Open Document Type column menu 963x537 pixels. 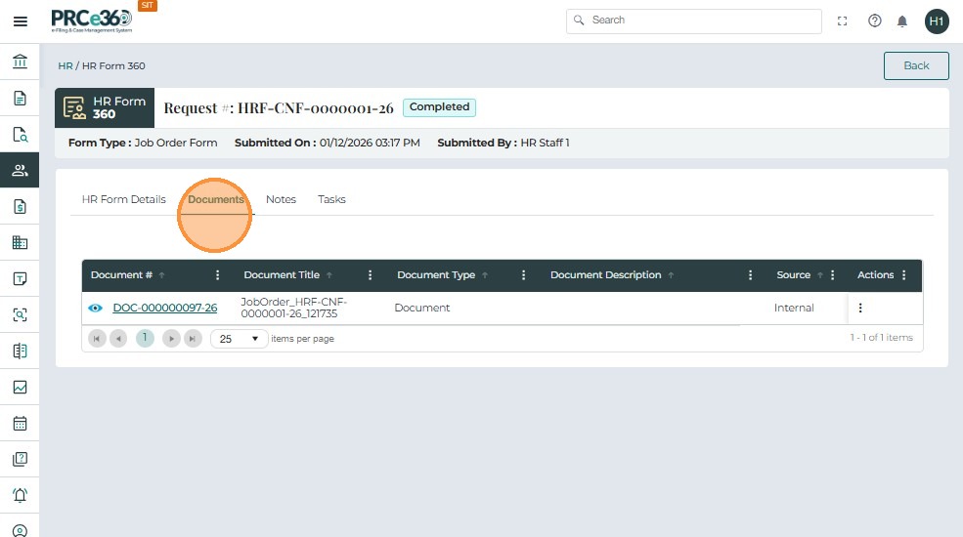[523, 275]
